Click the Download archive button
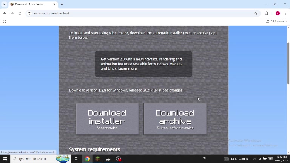Screen dimensions: 290x163 point(175,119)
